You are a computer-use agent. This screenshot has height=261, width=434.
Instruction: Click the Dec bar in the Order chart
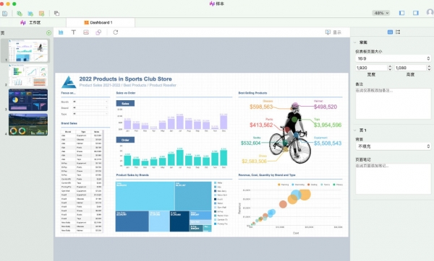point(224,158)
